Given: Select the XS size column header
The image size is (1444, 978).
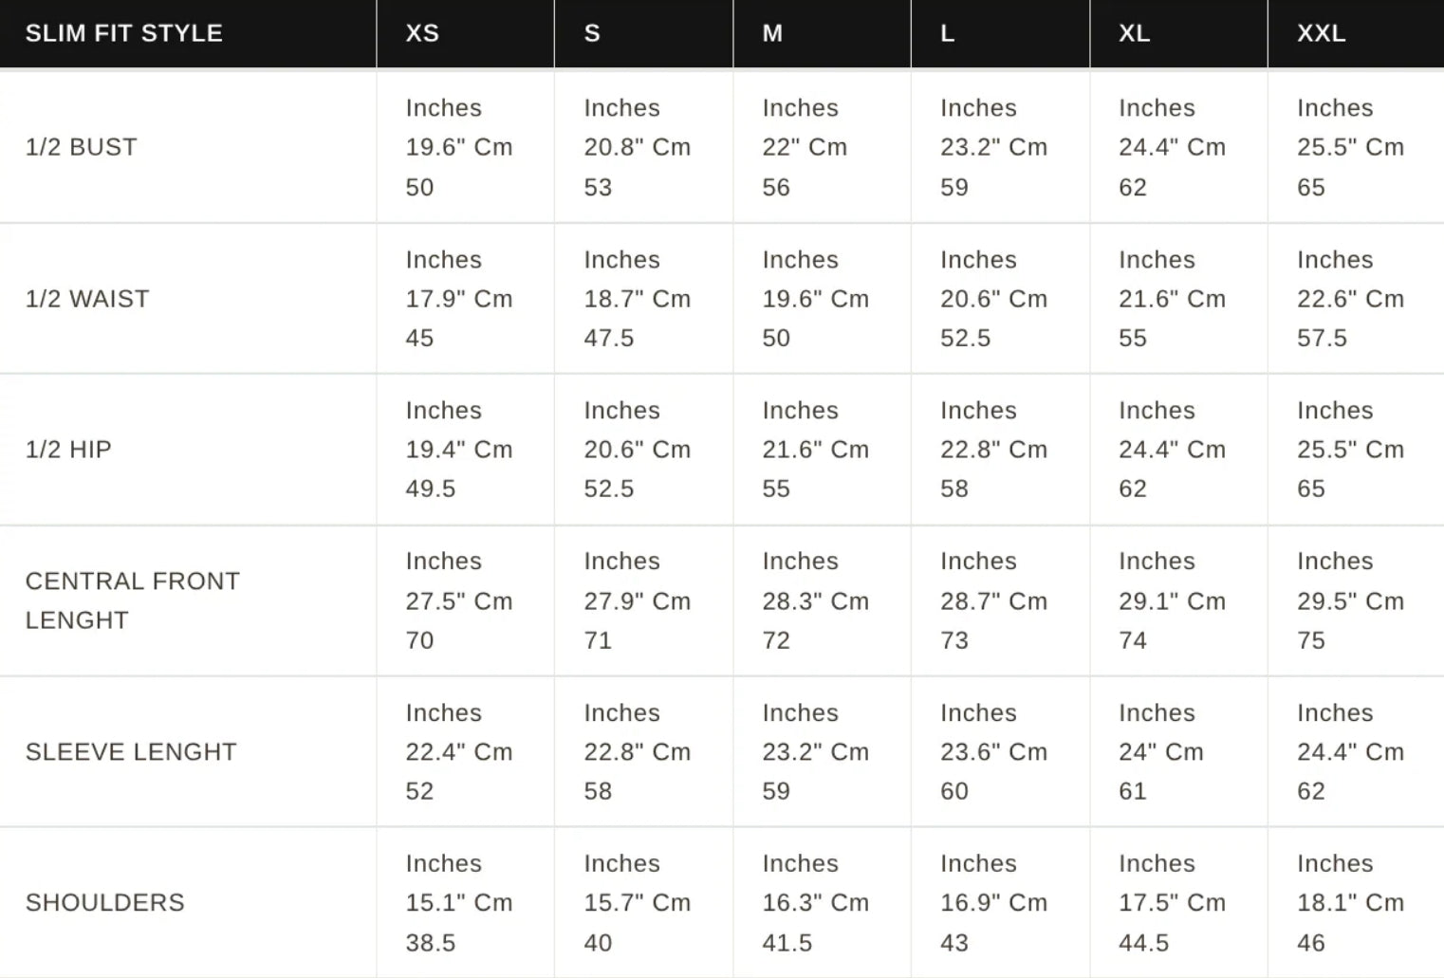Looking at the screenshot, I should [422, 33].
